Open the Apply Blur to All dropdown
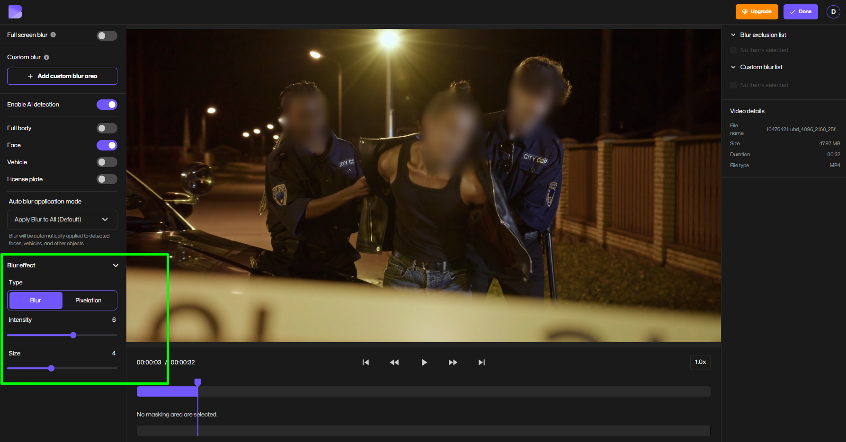Screen dimensions: 846x442 [x=62, y=219]
